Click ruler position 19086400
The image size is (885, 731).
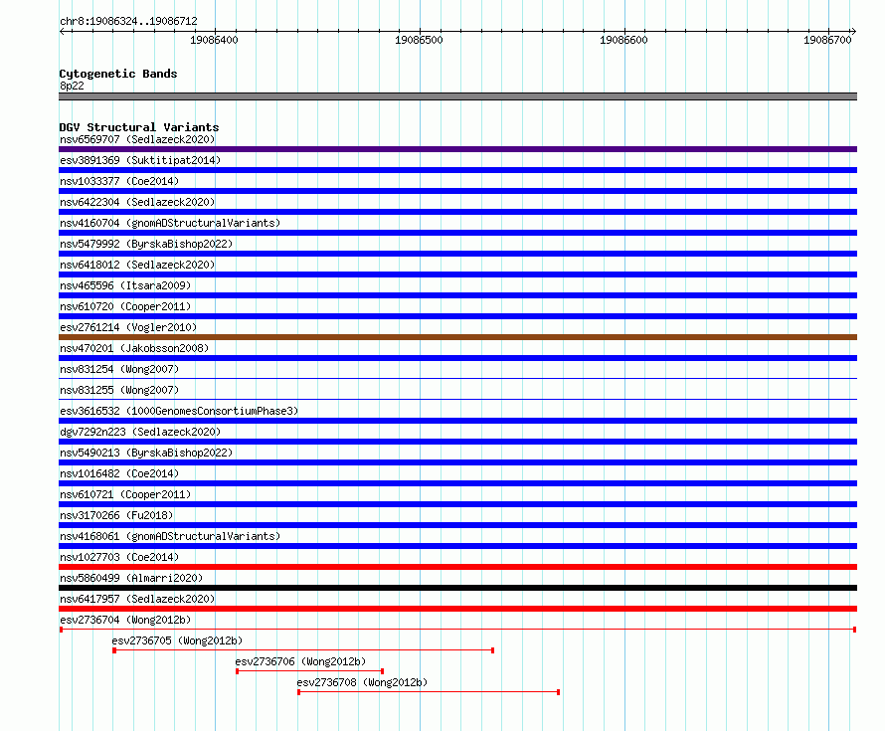point(214,40)
